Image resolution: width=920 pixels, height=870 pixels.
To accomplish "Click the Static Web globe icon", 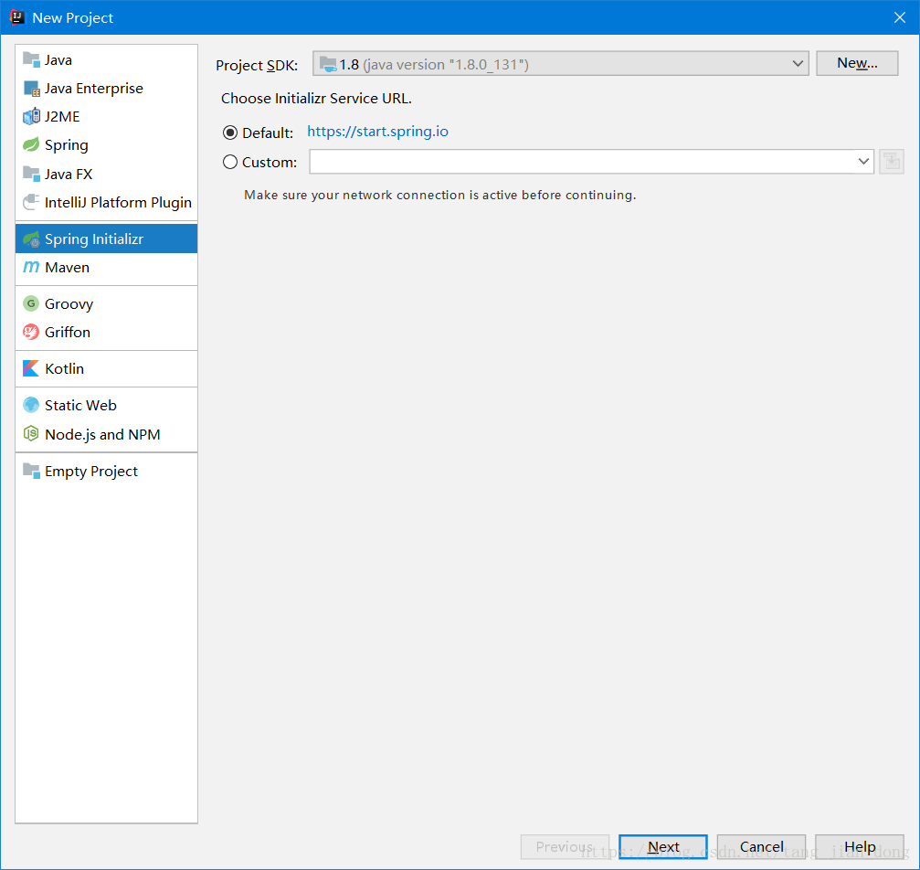I will [x=31, y=405].
